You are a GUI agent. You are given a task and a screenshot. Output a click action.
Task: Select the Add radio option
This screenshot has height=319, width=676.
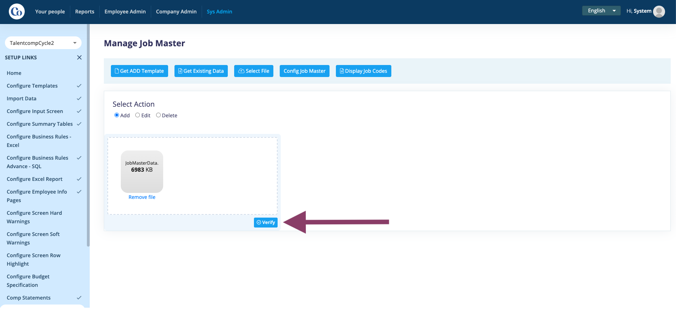tap(117, 115)
